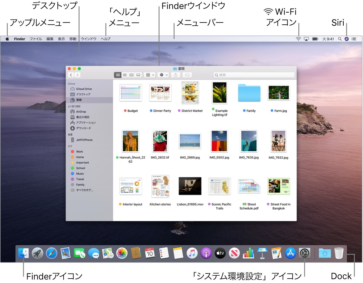Open the ヘルプ menu
Screen dimensions: 363x283
click(105, 39)
